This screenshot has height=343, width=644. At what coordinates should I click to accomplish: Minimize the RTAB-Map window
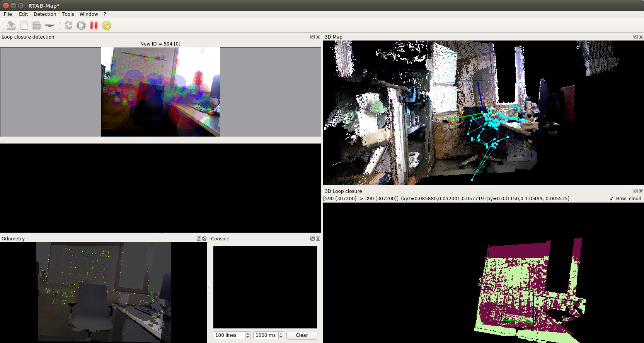[x=13, y=5]
